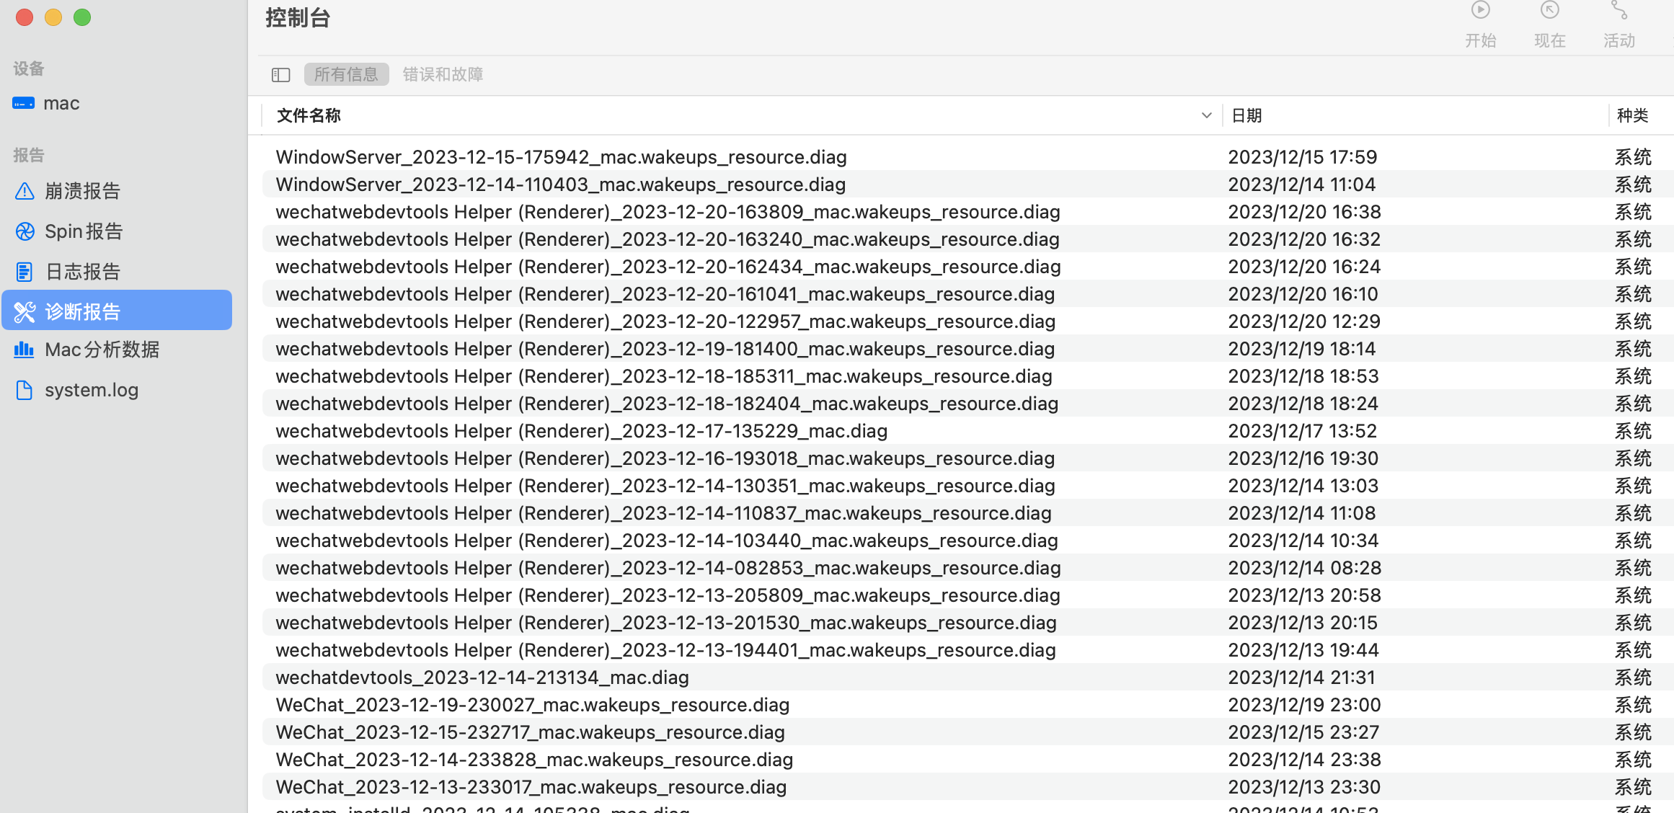This screenshot has width=1674, height=813.
Task: Open system.log file in sidebar
Action: 91,390
